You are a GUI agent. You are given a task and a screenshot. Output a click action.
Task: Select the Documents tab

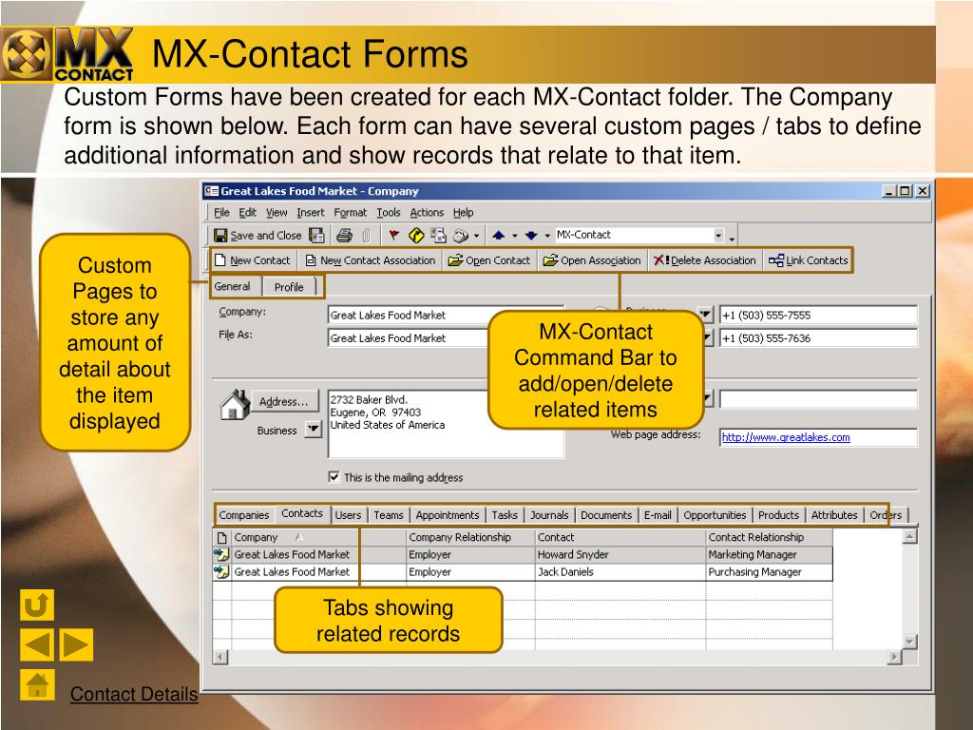pyautogui.click(x=606, y=514)
